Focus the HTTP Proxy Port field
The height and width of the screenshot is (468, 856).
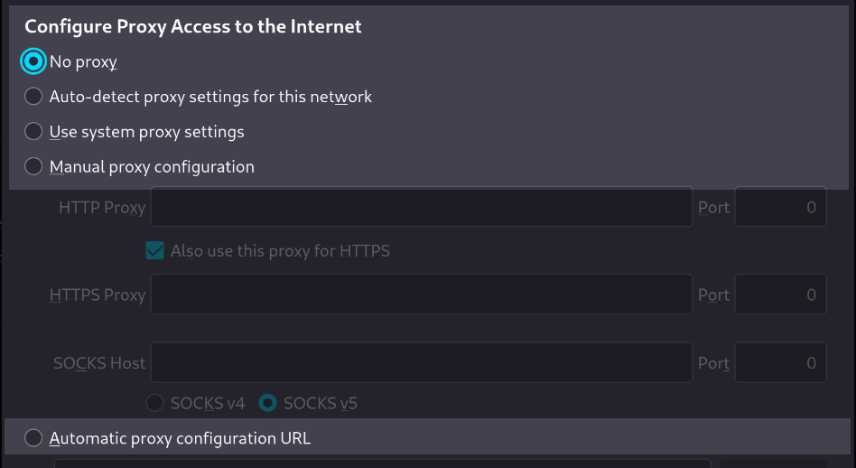pos(780,207)
